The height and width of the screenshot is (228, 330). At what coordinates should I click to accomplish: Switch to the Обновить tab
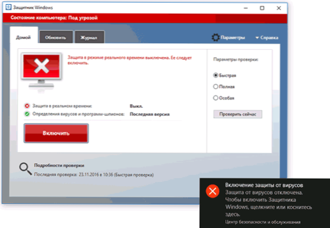(56, 37)
